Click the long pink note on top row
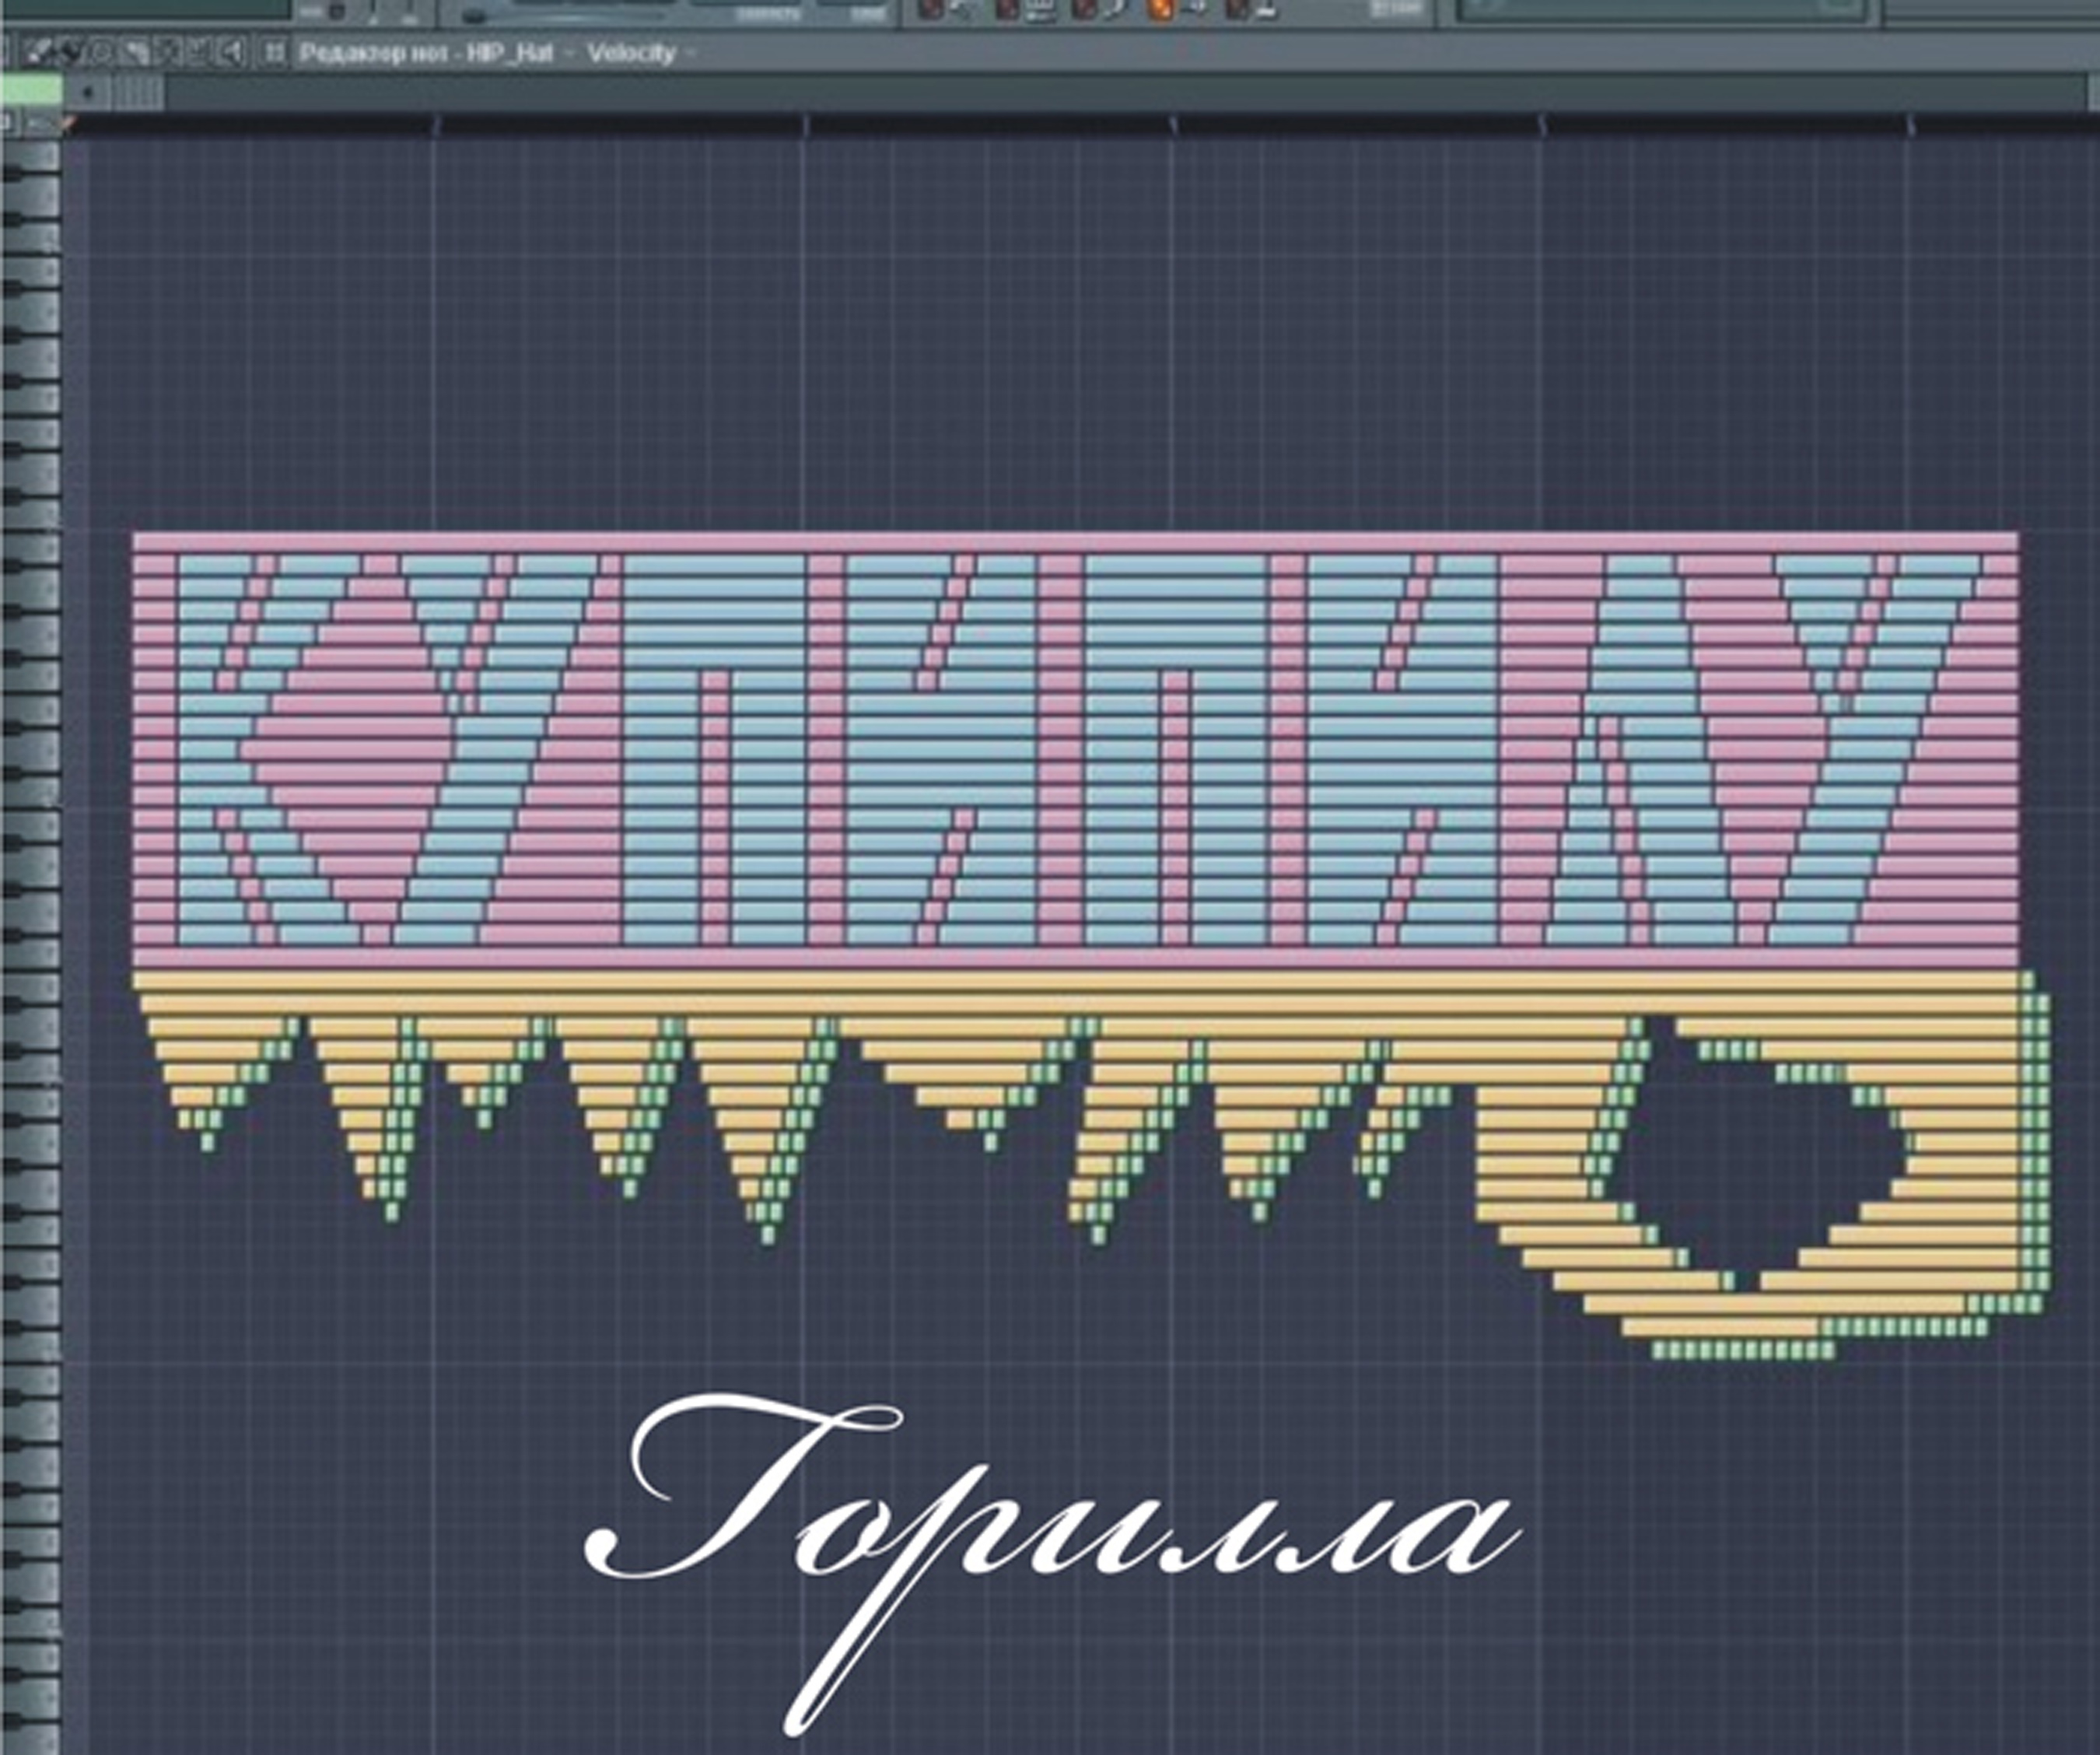This screenshot has width=2100, height=1755. 1075,542
